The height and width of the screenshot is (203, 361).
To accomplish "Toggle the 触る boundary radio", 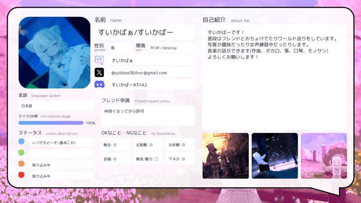I will coord(115,145).
